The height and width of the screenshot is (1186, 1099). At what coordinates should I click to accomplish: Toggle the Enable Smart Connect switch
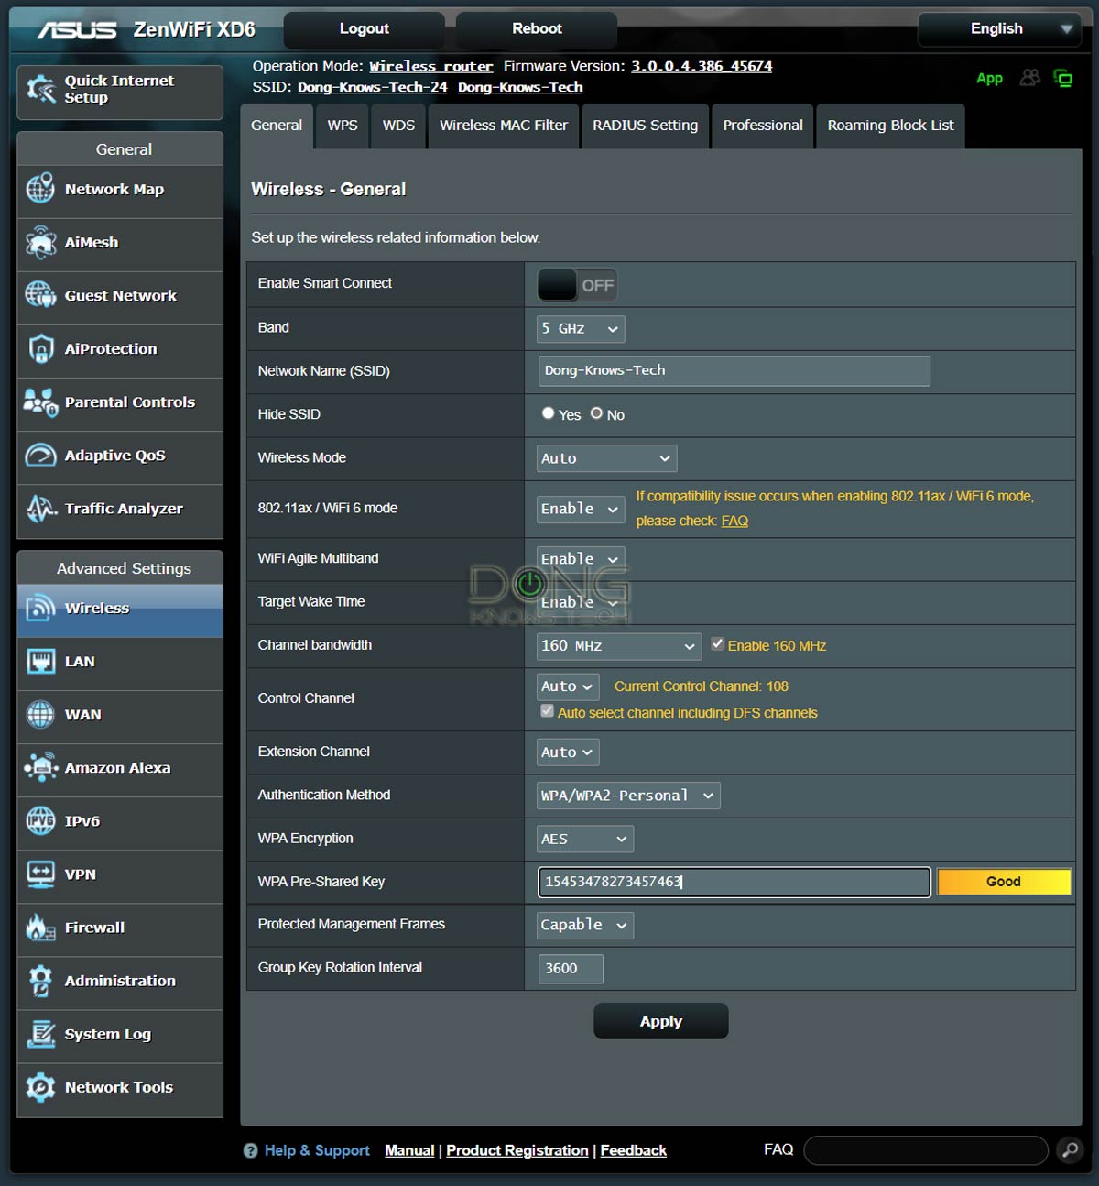[577, 285]
